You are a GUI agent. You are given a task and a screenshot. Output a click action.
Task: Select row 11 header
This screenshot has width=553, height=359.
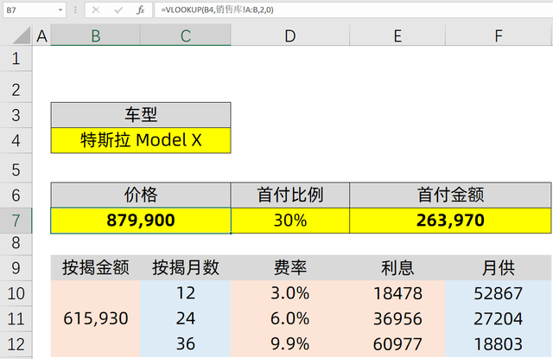click(16, 318)
